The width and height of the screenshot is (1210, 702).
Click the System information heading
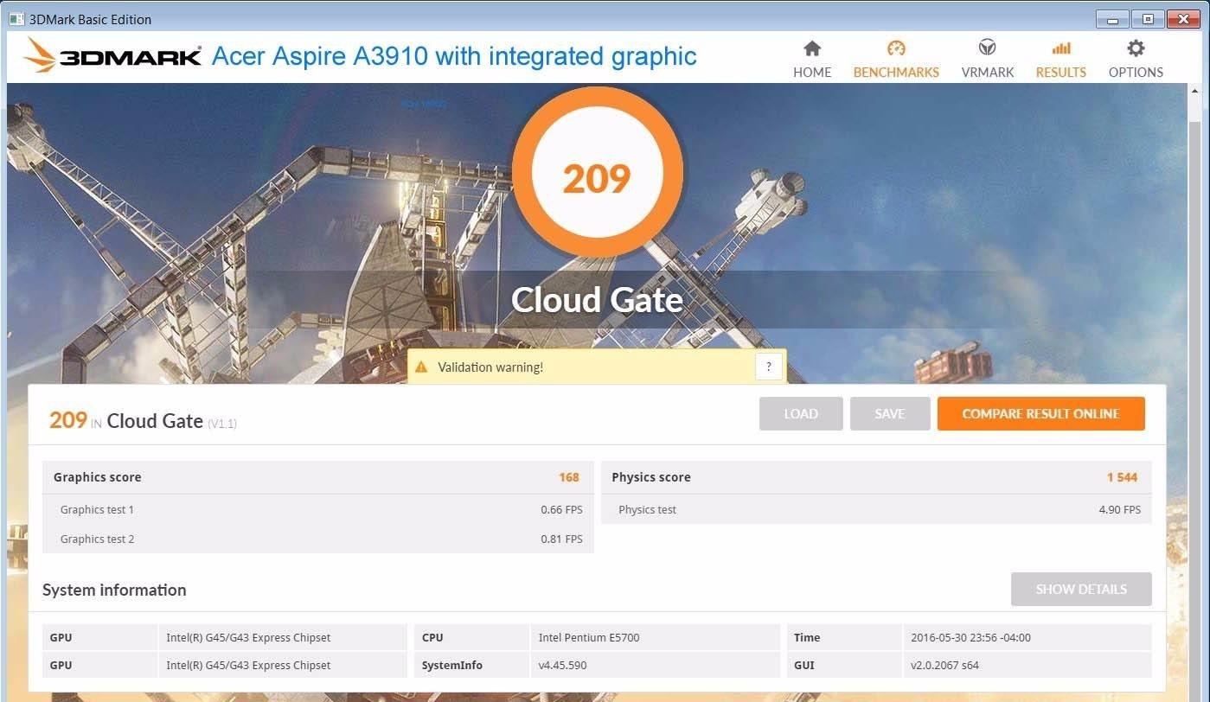pyautogui.click(x=114, y=590)
